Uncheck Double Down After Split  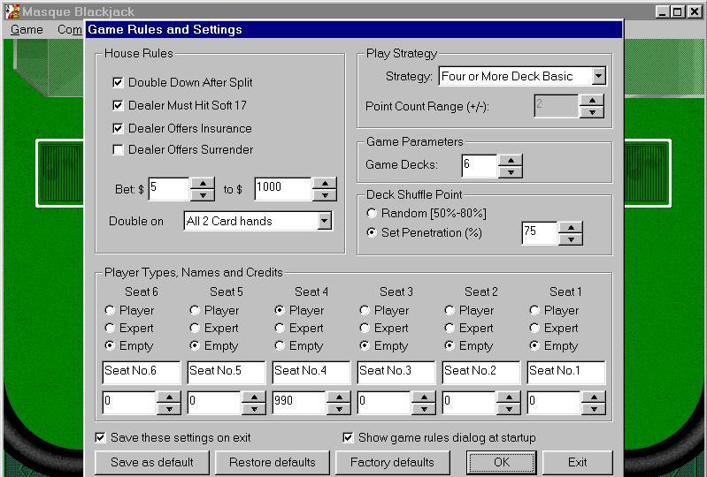point(118,82)
